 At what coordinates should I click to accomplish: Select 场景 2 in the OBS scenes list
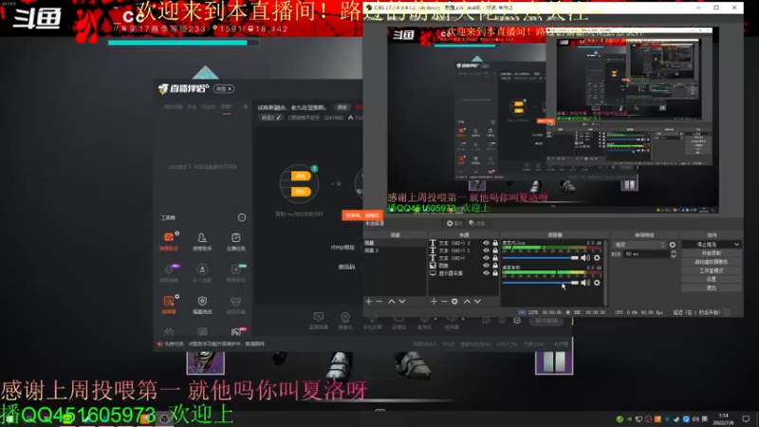[x=395, y=251]
